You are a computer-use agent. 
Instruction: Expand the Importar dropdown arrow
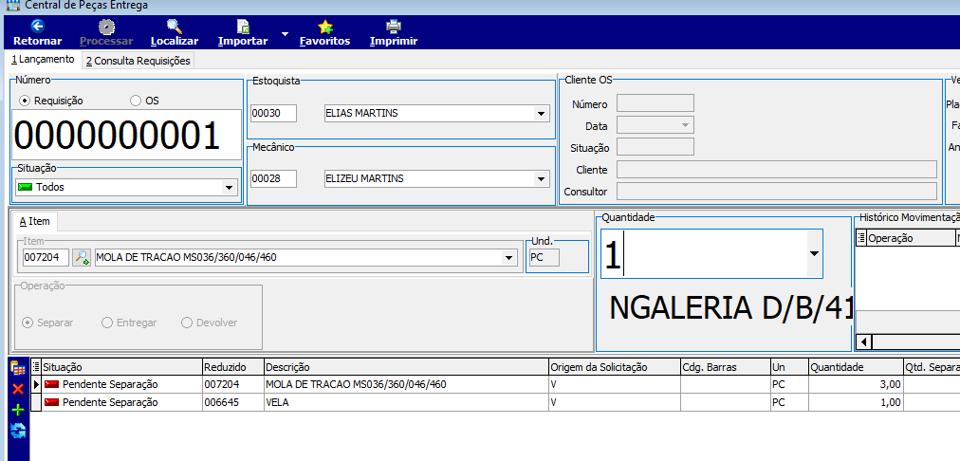tap(285, 33)
